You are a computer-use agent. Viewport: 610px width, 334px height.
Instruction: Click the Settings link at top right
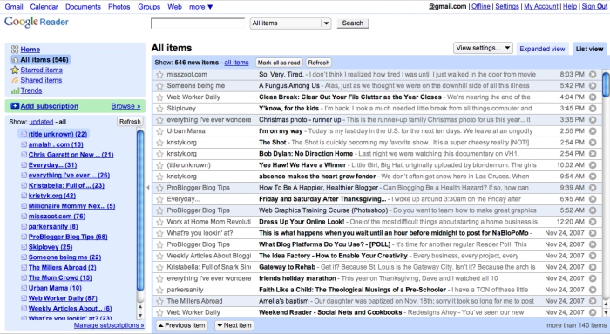click(507, 7)
